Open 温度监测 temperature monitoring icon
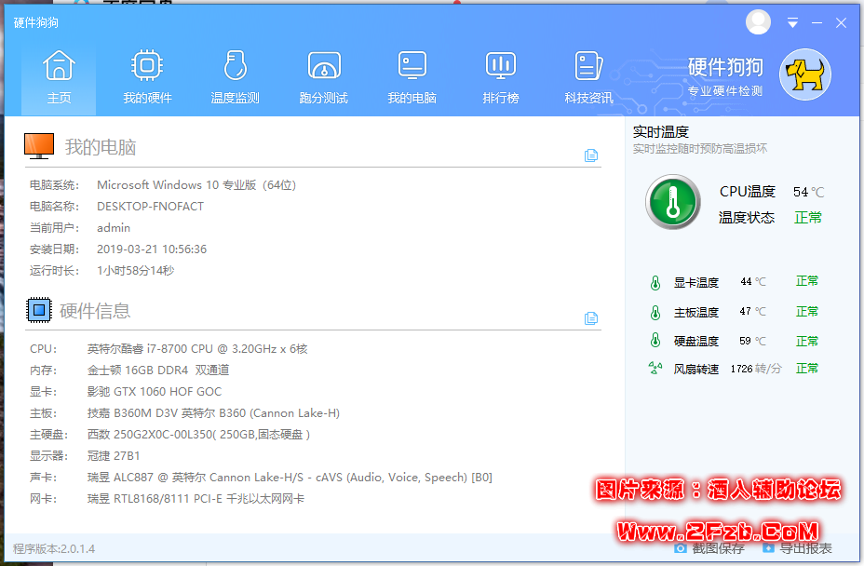The image size is (864, 566). (235, 67)
